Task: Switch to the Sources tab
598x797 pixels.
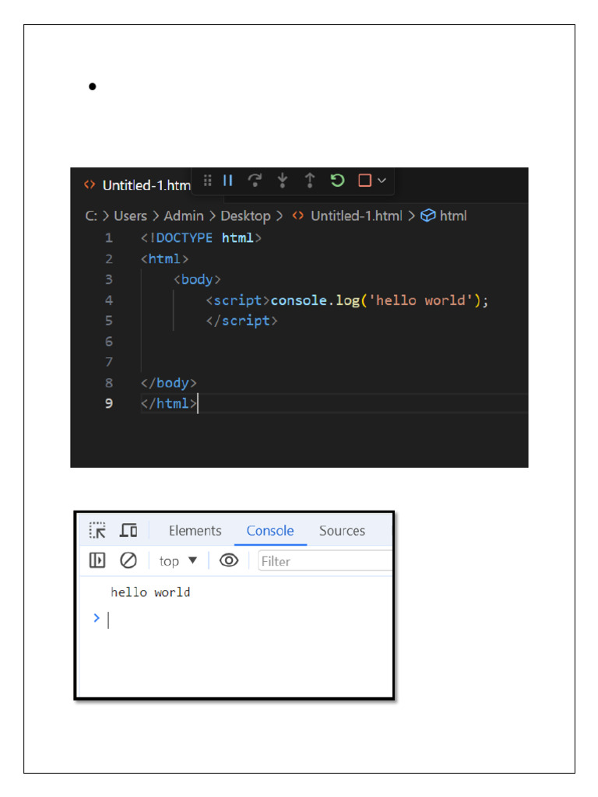Action: coord(342,531)
